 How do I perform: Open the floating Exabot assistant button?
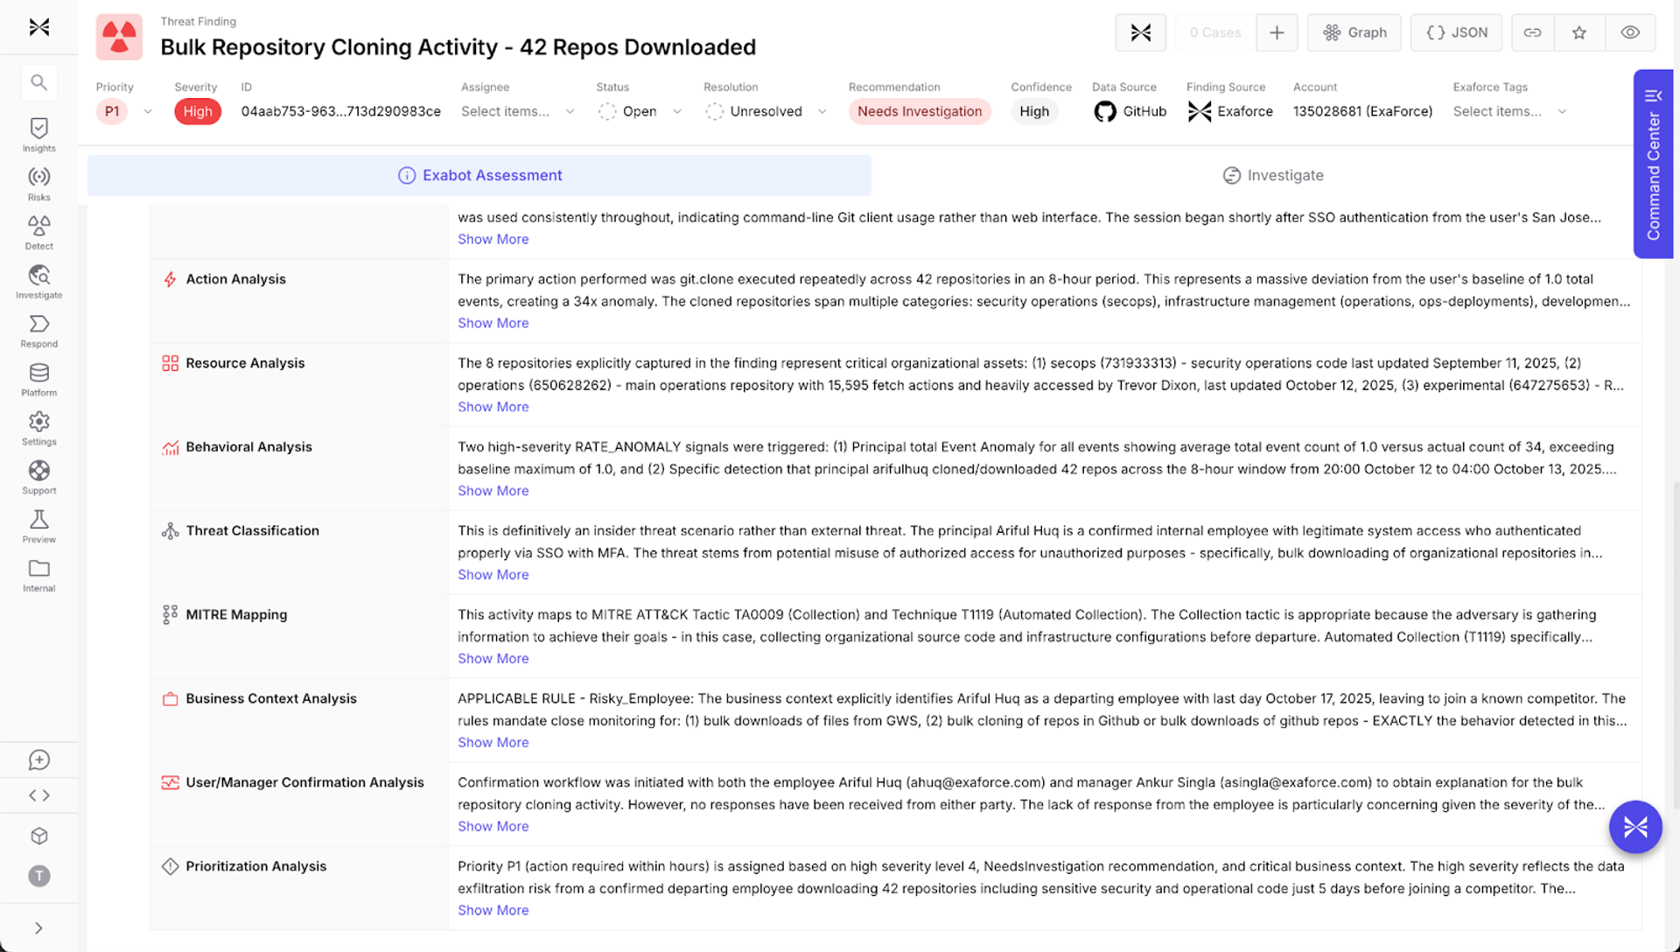1635,827
